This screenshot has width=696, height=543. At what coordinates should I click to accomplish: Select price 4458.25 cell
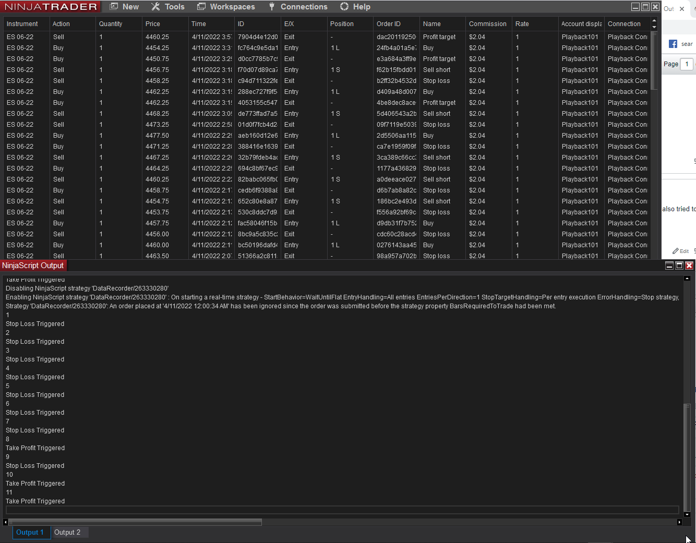pyautogui.click(x=165, y=81)
